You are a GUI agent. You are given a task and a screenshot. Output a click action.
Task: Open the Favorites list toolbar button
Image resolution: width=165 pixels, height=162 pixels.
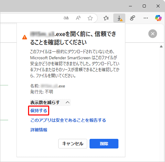pos(106,18)
